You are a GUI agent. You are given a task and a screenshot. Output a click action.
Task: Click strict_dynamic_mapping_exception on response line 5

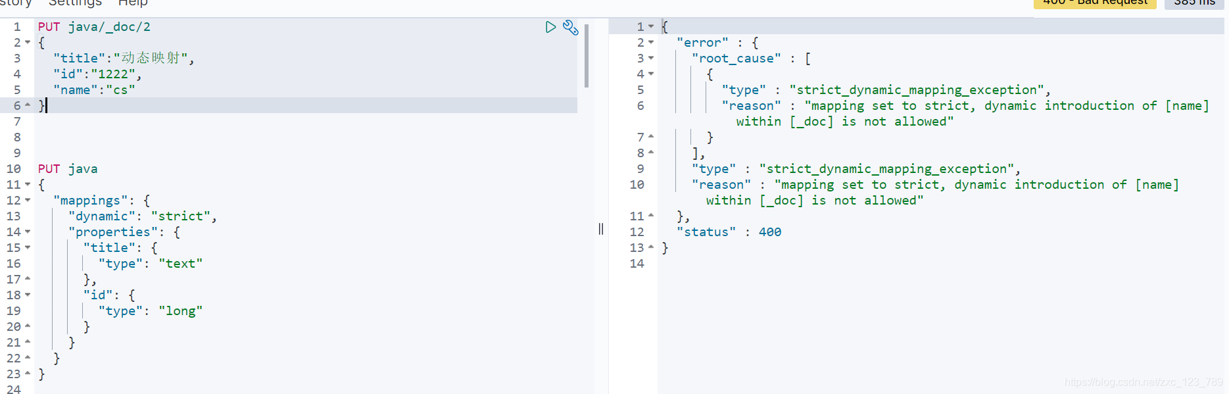(x=917, y=90)
